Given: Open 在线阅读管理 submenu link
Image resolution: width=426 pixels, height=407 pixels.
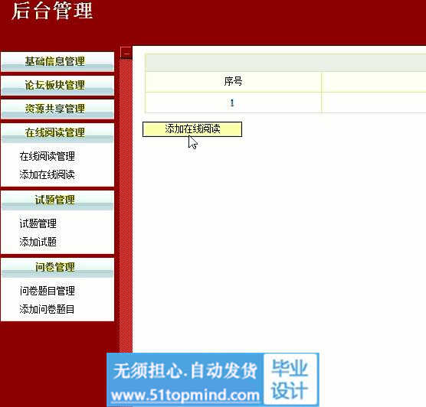Looking at the screenshot, I should coord(47,156).
